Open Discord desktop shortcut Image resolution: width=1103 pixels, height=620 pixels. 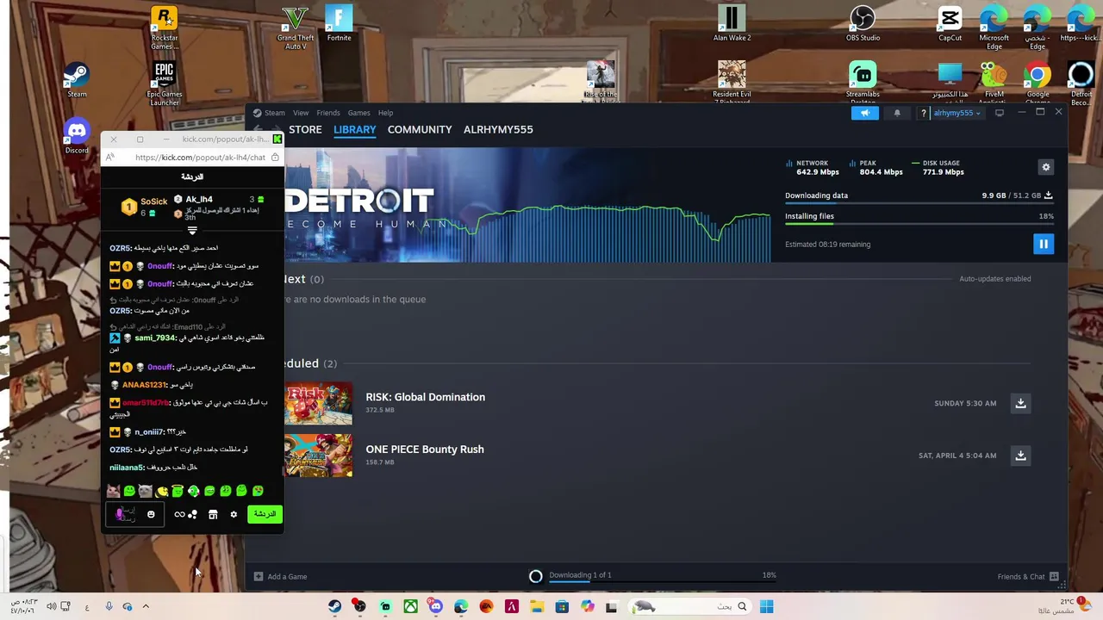click(77, 136)
